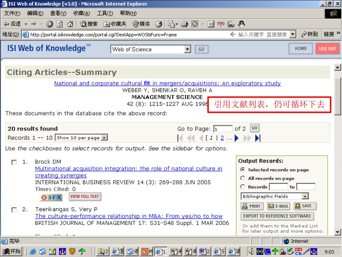
Task: Open the Mail toolbar dropdown arrow
Action: 177,24
